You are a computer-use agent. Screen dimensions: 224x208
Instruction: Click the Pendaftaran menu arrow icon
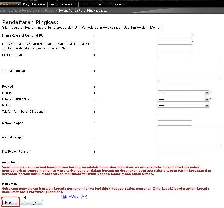pyautogui.click(x=18, y=4)
